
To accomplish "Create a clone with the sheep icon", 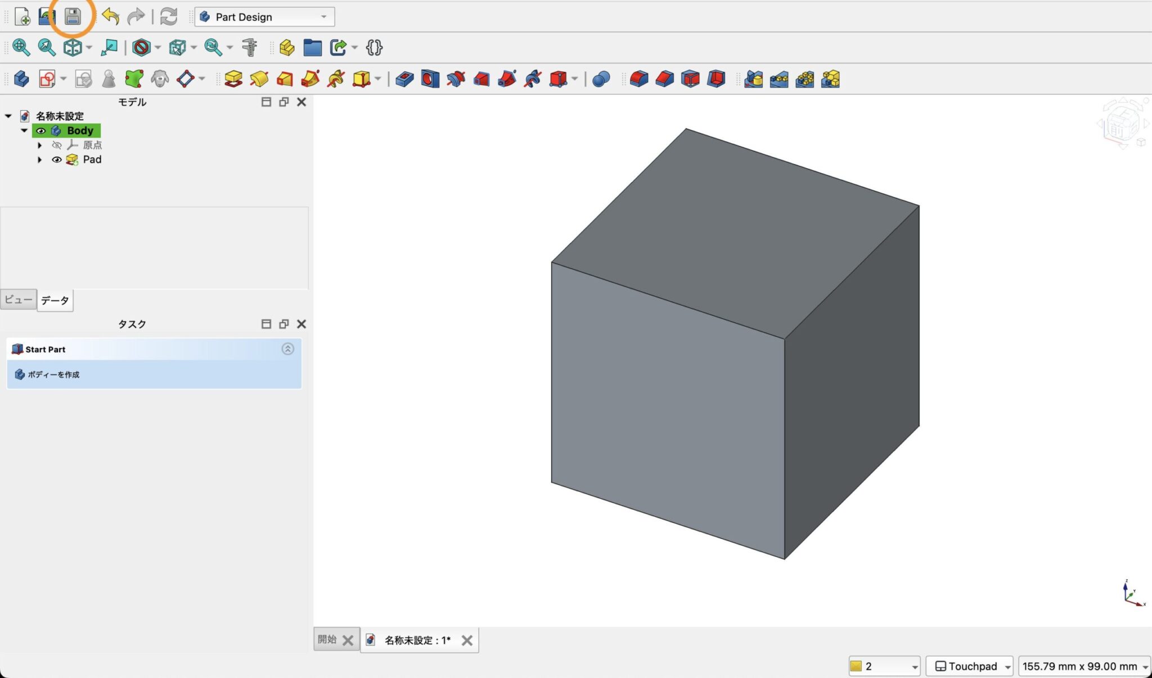I will pyautogui.click(x=160, y=79).
